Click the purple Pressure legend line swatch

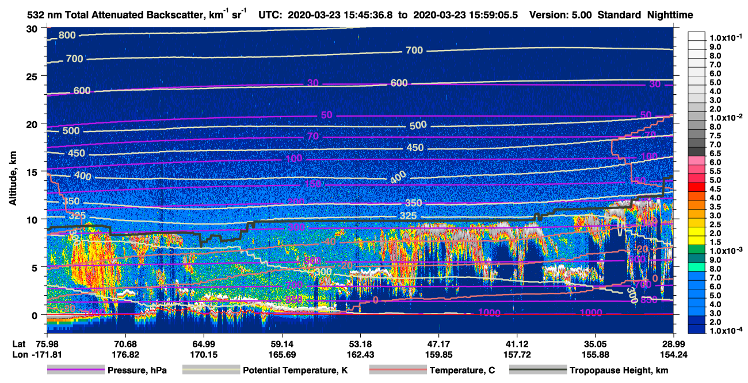coord(75,370)
